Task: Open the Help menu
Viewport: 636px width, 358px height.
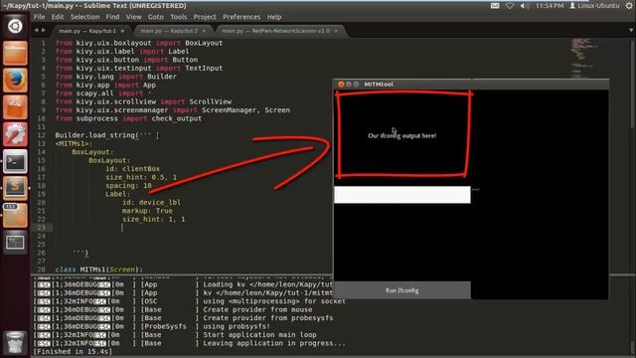Action: [274, 17]
